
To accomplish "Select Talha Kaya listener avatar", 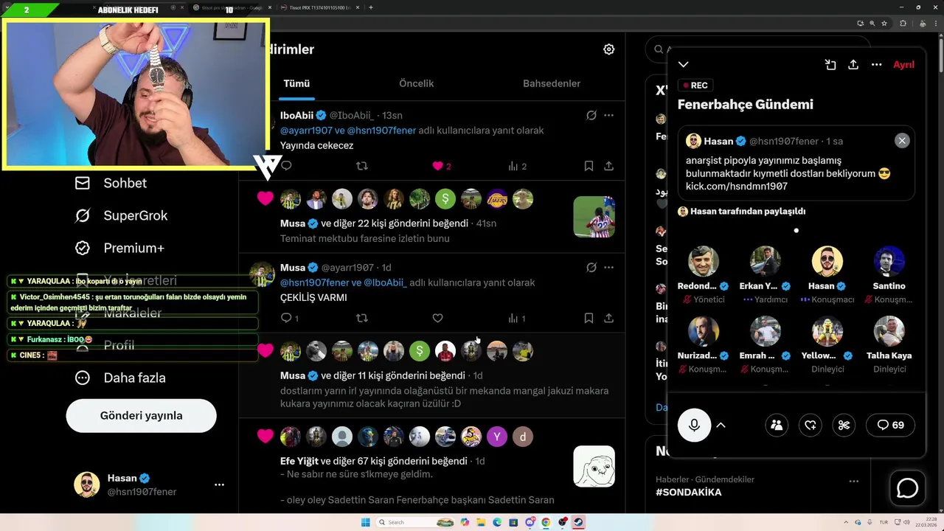I will (889, 331).
